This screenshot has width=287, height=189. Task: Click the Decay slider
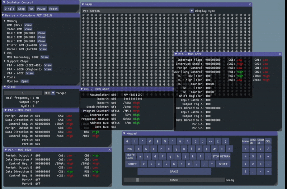(x=174, y=180)
